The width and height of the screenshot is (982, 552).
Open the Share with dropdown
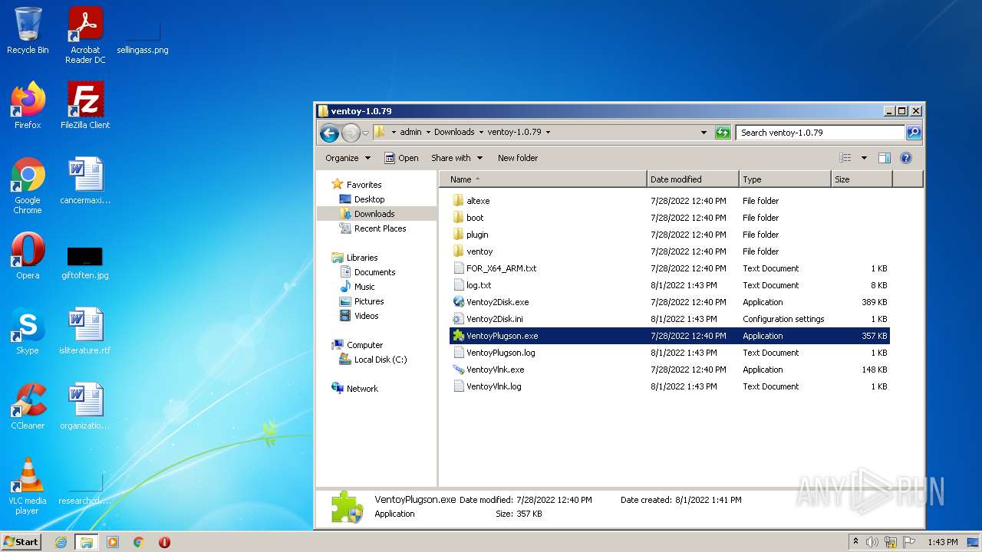tap(457, 158)
